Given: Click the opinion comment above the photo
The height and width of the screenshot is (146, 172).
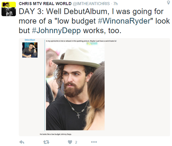Looking at the screenshot, I should click(x=81, y=41).
